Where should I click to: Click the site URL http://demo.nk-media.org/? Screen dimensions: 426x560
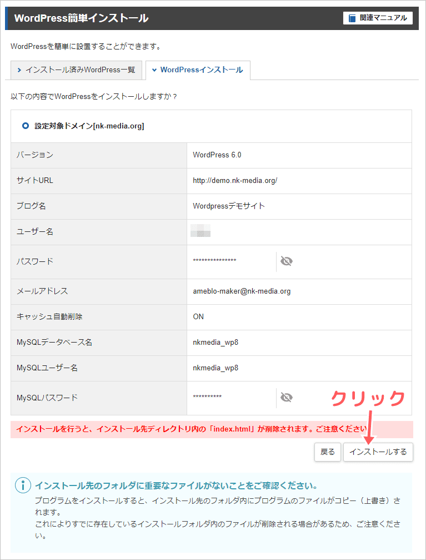[235, 181]
